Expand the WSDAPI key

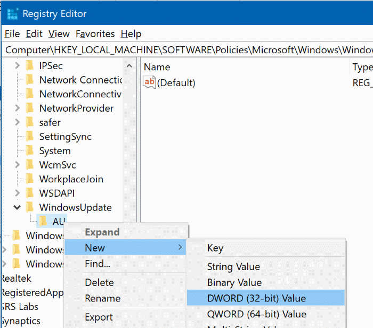pyautogui.click(x=17, y=193)
